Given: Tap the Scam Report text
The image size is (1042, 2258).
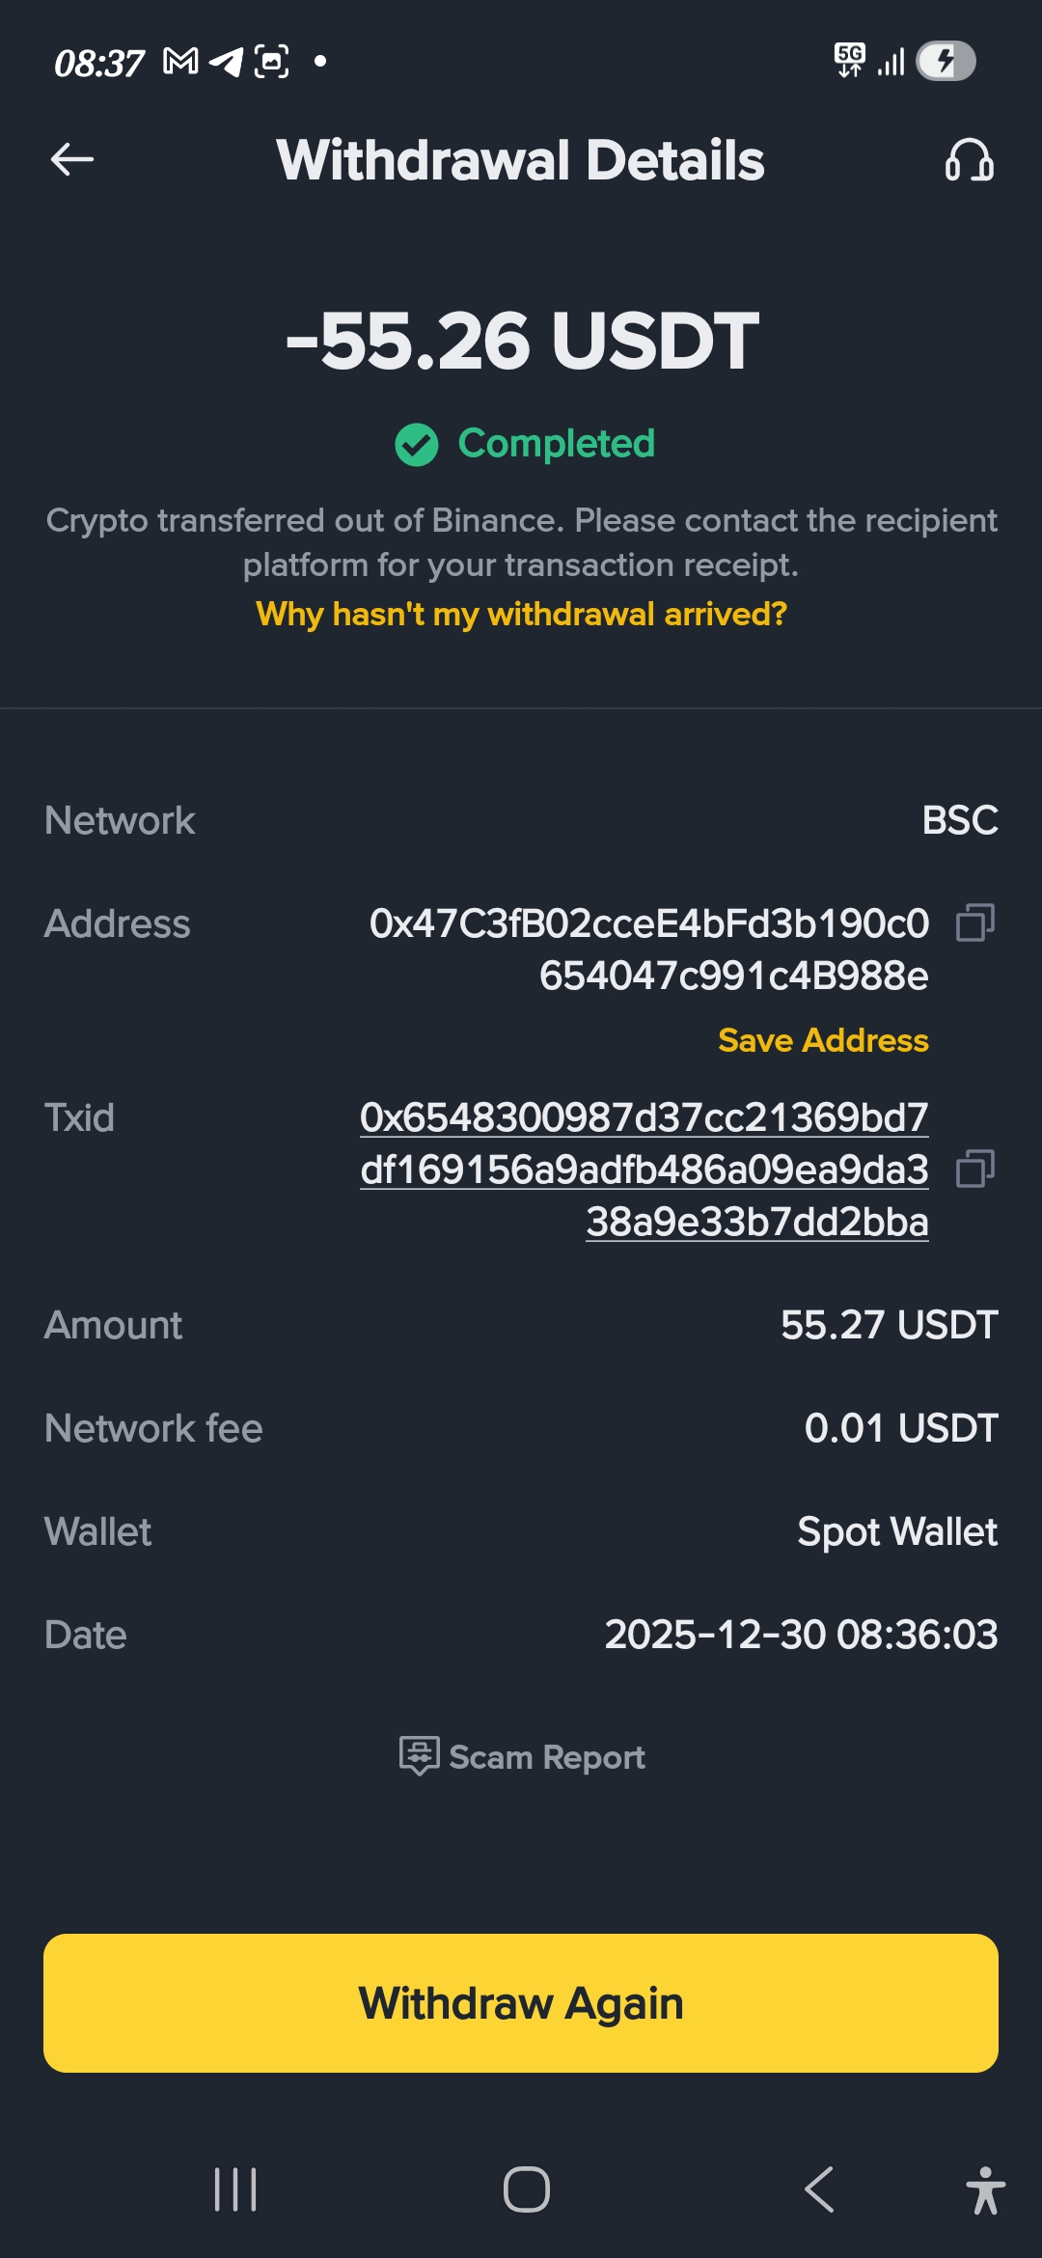Looking at the screenshot, I should click(x=547, y=1757).
